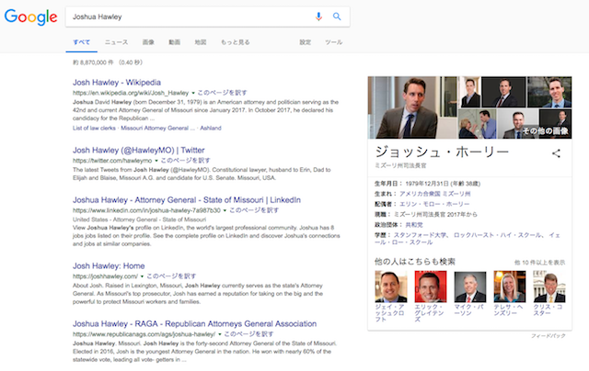Expand dropdown arrow beside the Wikipedia URL
The image size is (589, 371).
[x=193, y=93]
